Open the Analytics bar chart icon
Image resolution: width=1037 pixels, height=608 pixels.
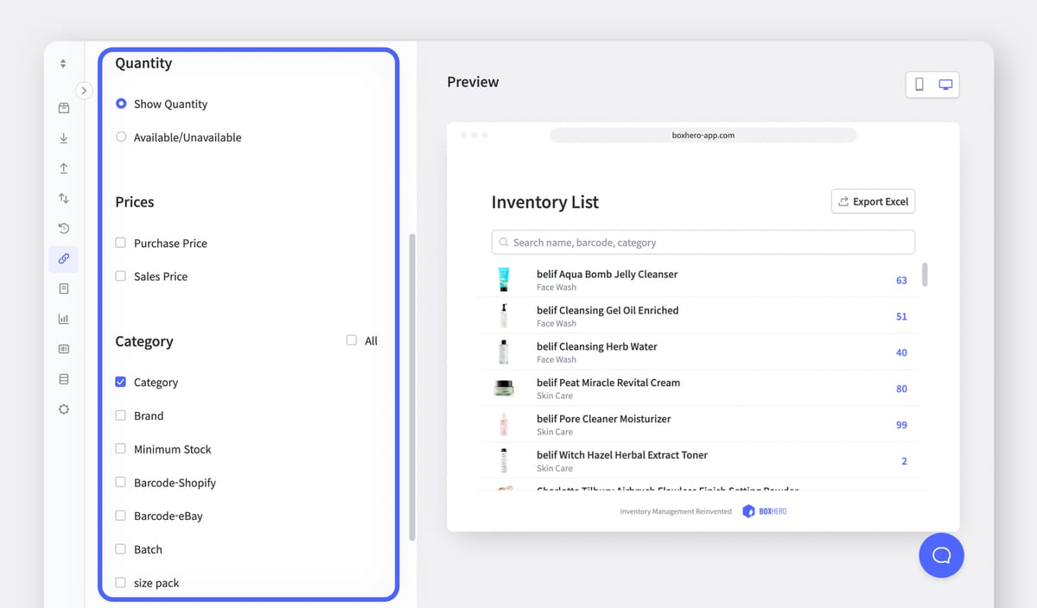tap(63, 318)
